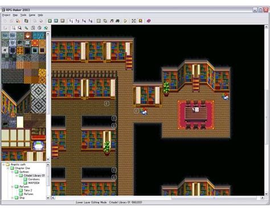
Task: Click map tree scroll up arrow
Action: (48, 165)
